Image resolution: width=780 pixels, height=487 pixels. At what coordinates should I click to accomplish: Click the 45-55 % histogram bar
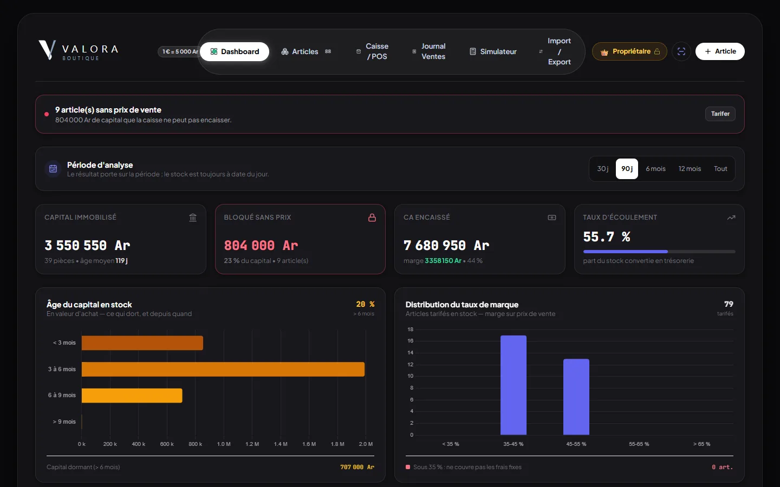[576, 397]
